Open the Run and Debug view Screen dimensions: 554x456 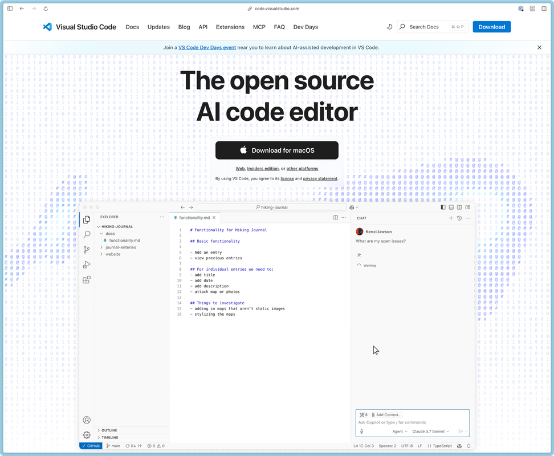click(x=87, y=264)
